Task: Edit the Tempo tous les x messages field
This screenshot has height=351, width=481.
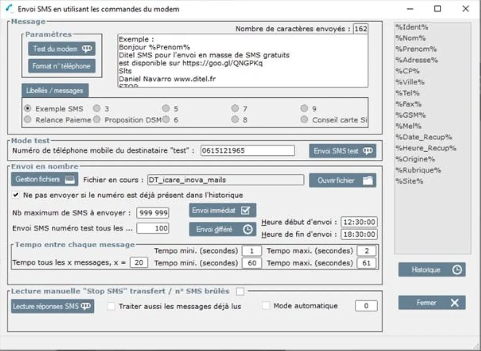Action: pos(139,263)
